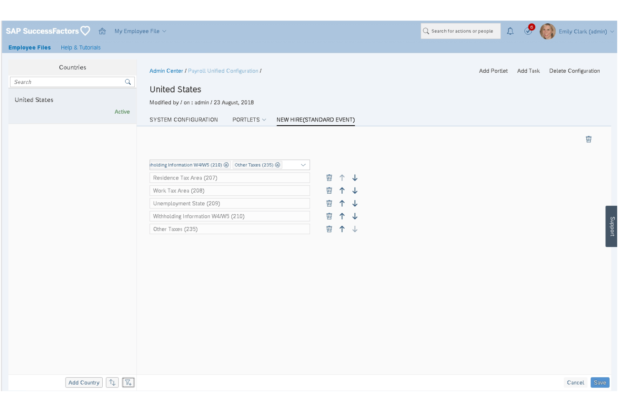Delete Withholding Information W4/W5 (210) row

tap(329, 216)
